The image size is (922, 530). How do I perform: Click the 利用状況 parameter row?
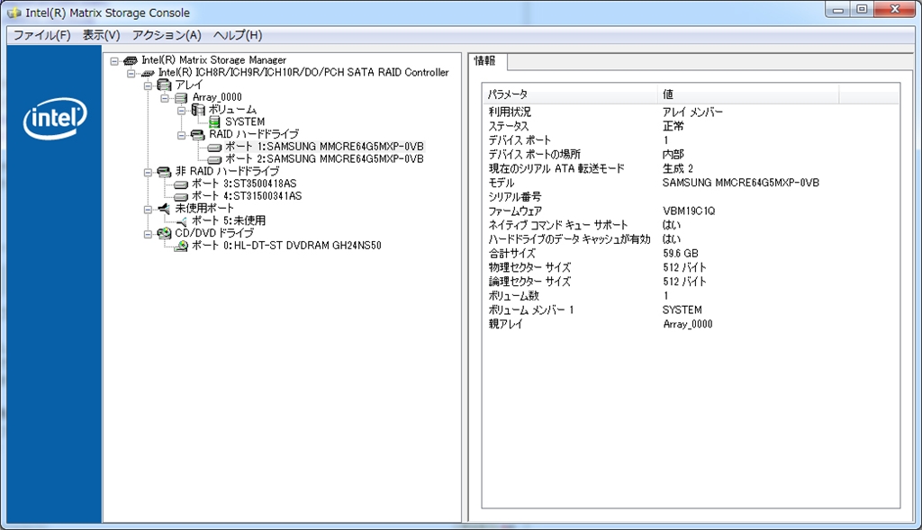(x=691, y=112)
